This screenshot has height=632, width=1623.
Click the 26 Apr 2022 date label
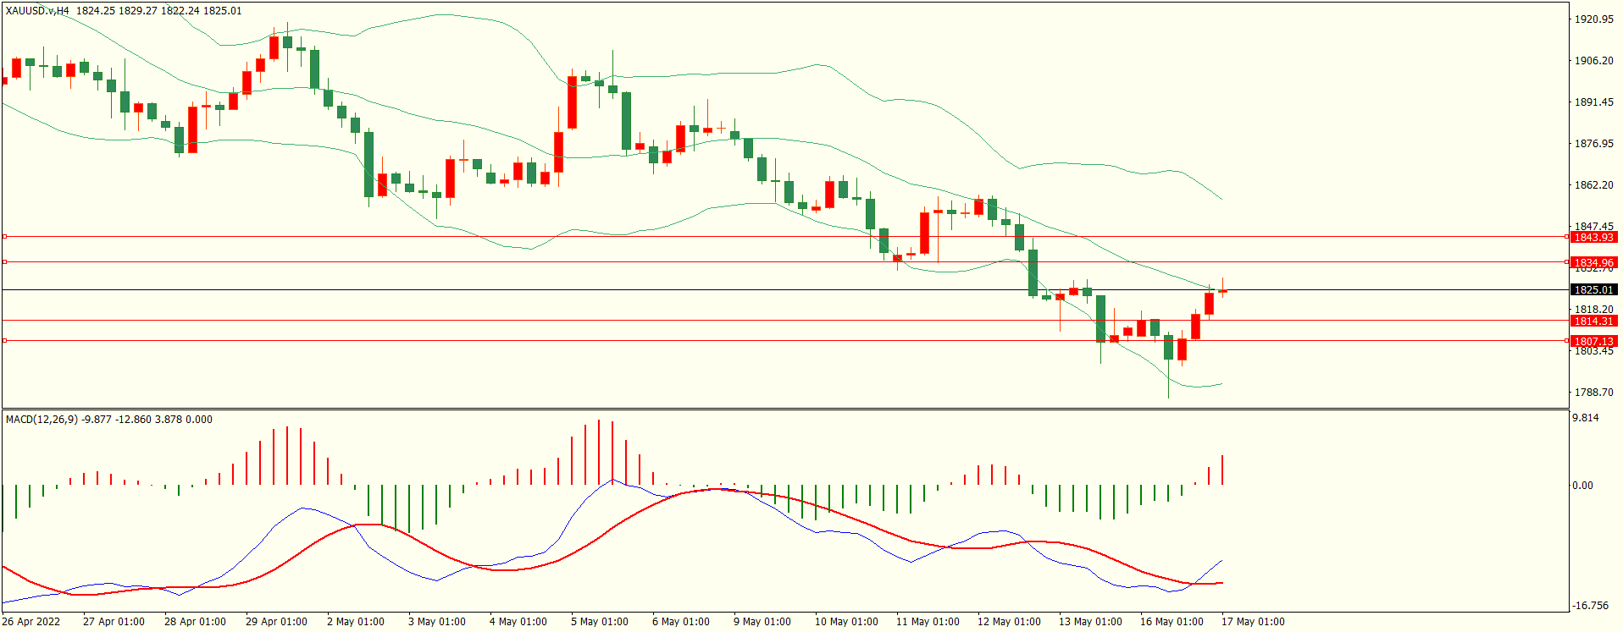pos(31,622)
